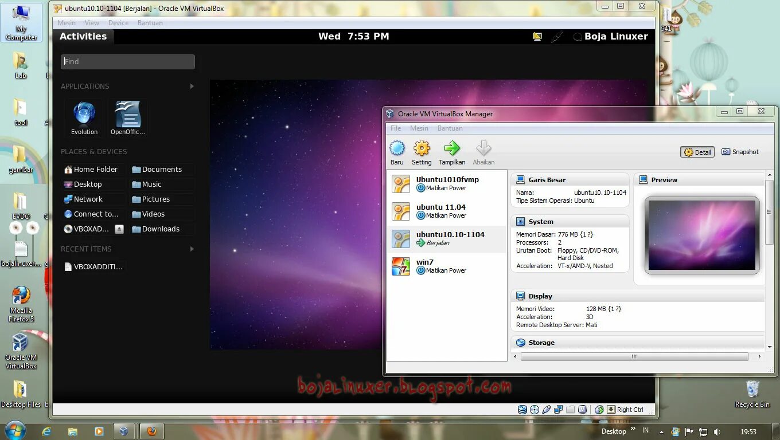This screenshot has width=780, height=440.
Task: Open Pictures folder place
Action: coord(151,199)
